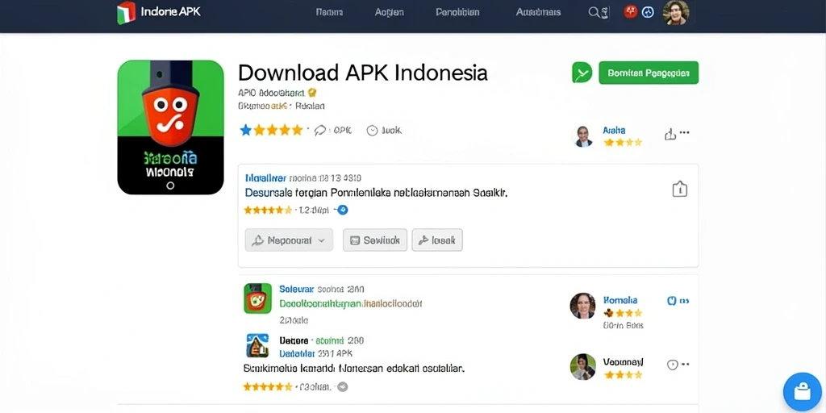Click the Dadabiar 3.91 APK link
This screenshot has width=826, height=413.
[315, 353]
